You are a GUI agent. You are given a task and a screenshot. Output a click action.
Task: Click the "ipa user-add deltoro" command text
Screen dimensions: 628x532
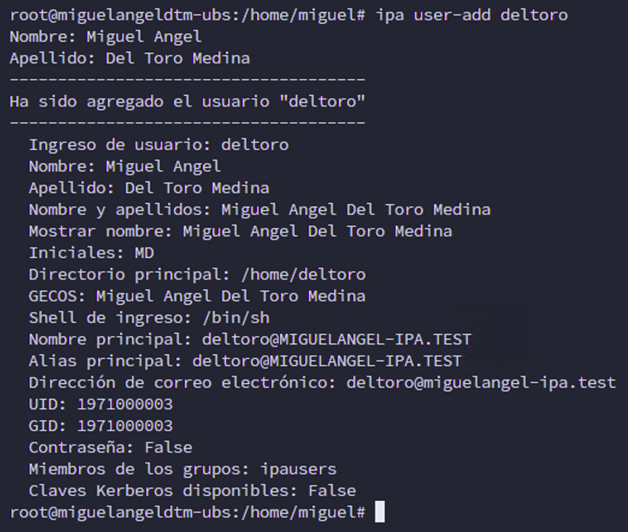tap(471, 14)
